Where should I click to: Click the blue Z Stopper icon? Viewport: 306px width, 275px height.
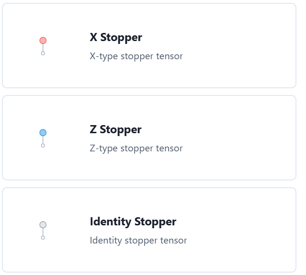pyautogui.click(x=43, y=138)
